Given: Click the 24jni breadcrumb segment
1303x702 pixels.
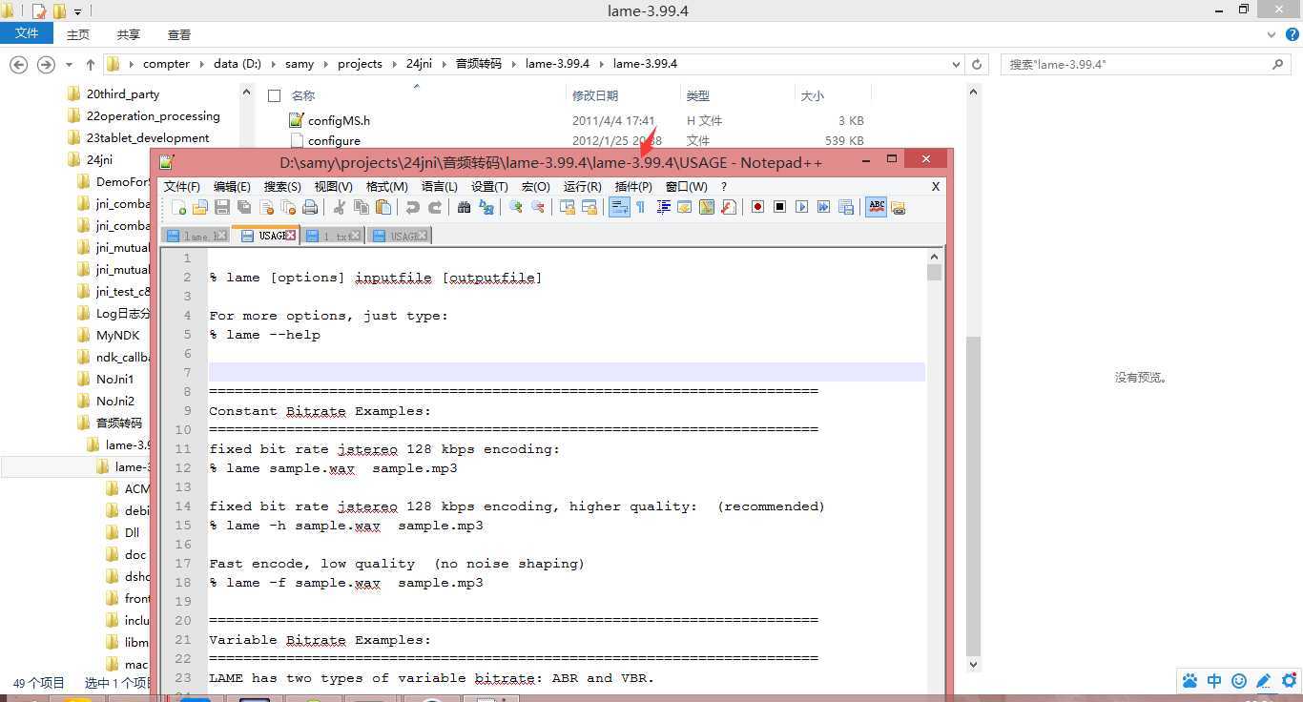Looking at the screenshot, I should [419, 64].
